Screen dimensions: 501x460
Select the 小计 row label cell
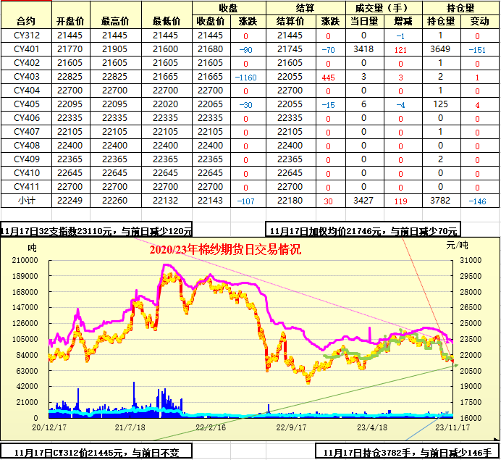coord(27,200)
